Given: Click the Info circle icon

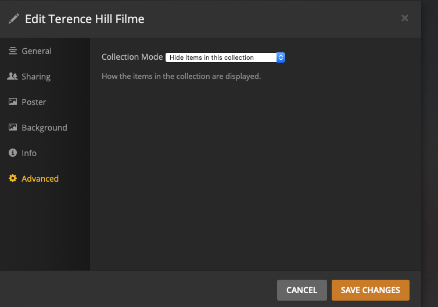Looking at the screenshot, I should point(13,153).
